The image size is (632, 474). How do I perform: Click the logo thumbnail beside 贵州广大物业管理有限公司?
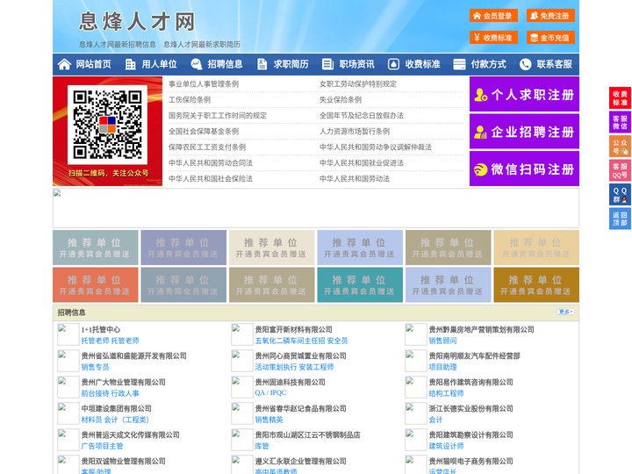click(68, 387)
